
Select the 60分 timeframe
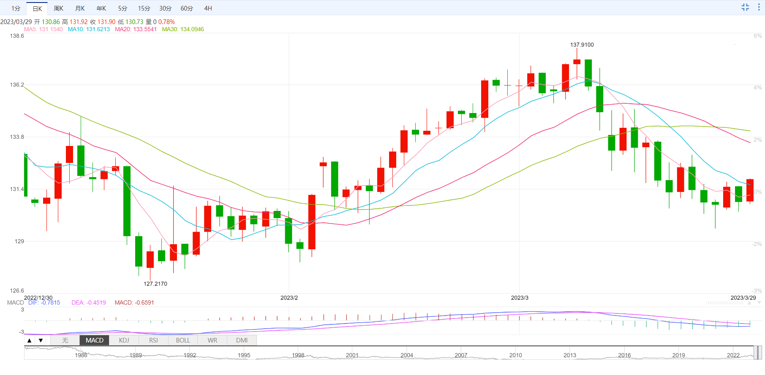point(187,8)
